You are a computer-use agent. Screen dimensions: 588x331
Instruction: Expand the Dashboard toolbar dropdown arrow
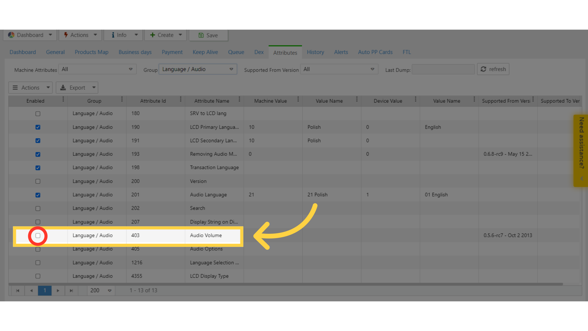(51, 35)
